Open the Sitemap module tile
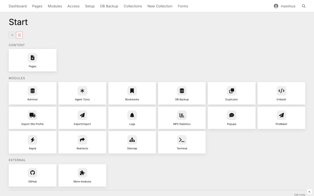Image resolution: width=314 pixels, height=196 pixels. pyautogui.click(x=132, y=142)
